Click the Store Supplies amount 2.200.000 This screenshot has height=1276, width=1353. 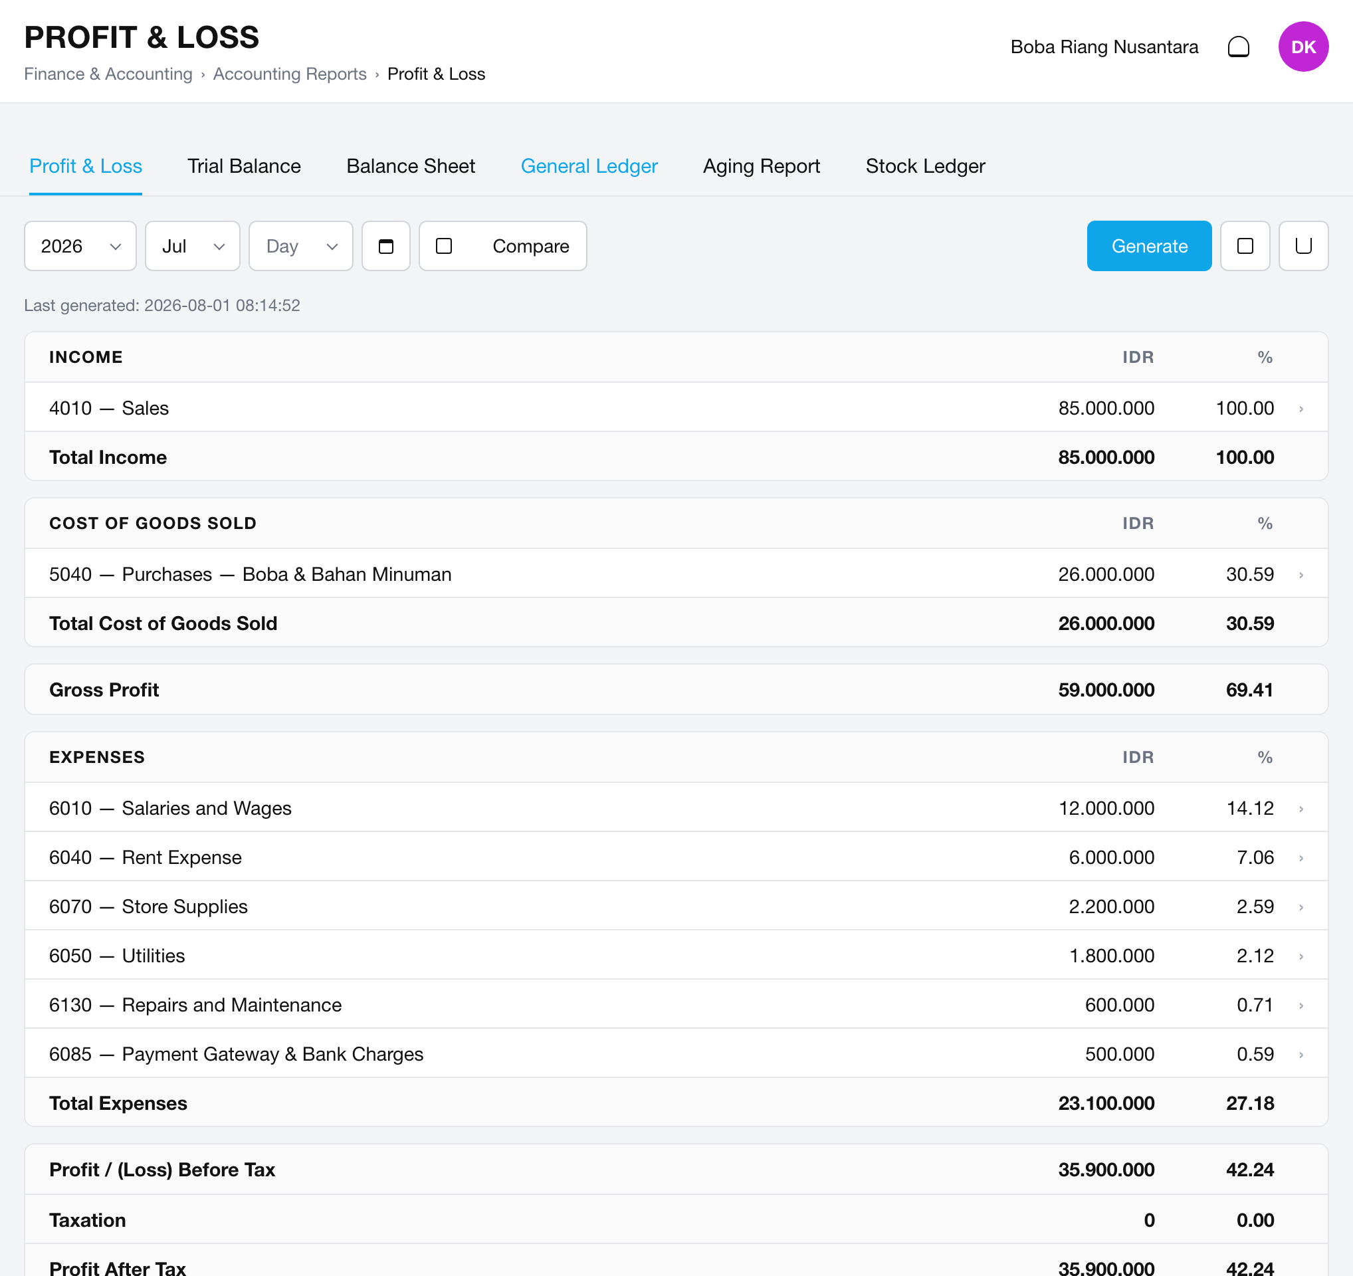pos(1111,906)
